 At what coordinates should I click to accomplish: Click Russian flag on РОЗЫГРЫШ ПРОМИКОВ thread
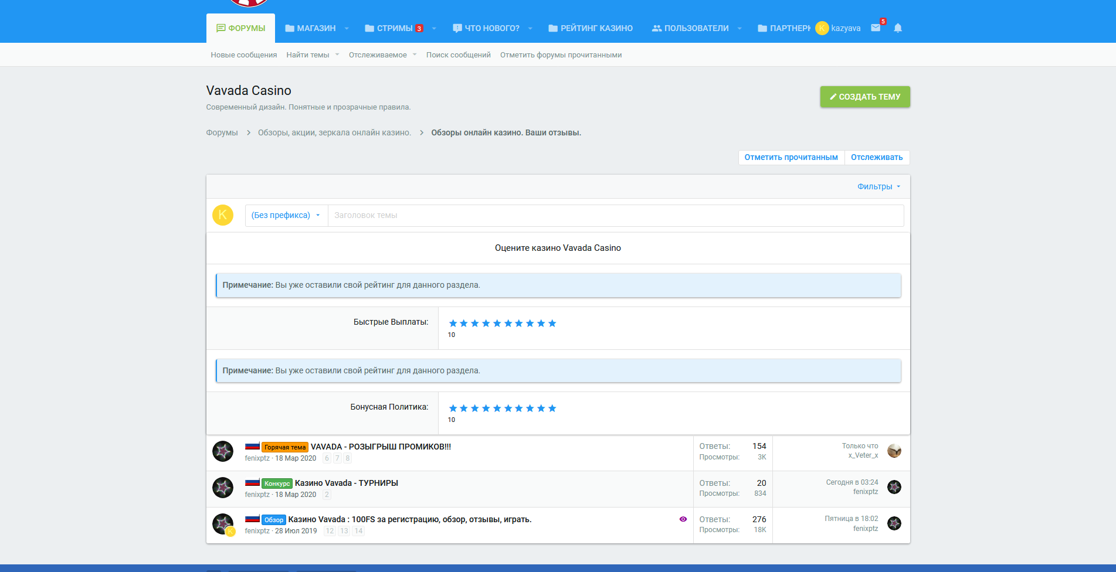click(x=252, y=447)
